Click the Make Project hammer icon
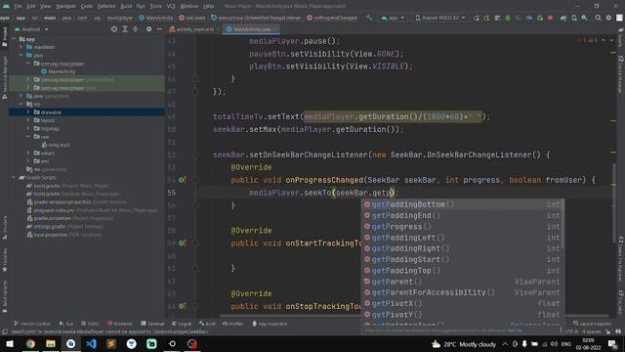625x352 pixels. point(369,18)
